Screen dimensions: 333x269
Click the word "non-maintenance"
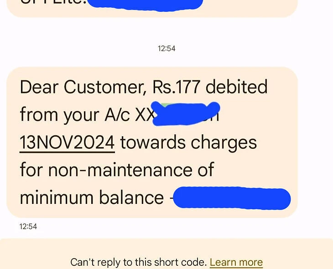[120, 170]
